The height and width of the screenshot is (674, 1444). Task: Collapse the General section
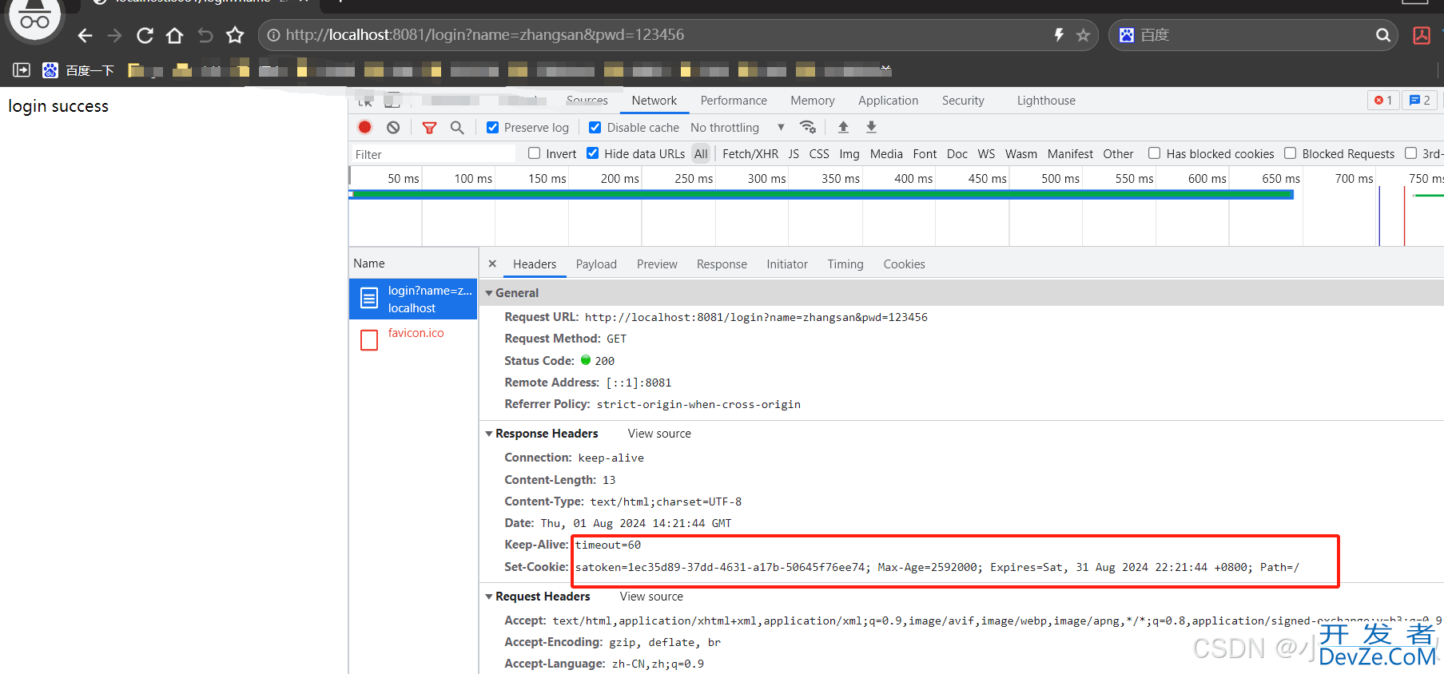coord(489,293)
